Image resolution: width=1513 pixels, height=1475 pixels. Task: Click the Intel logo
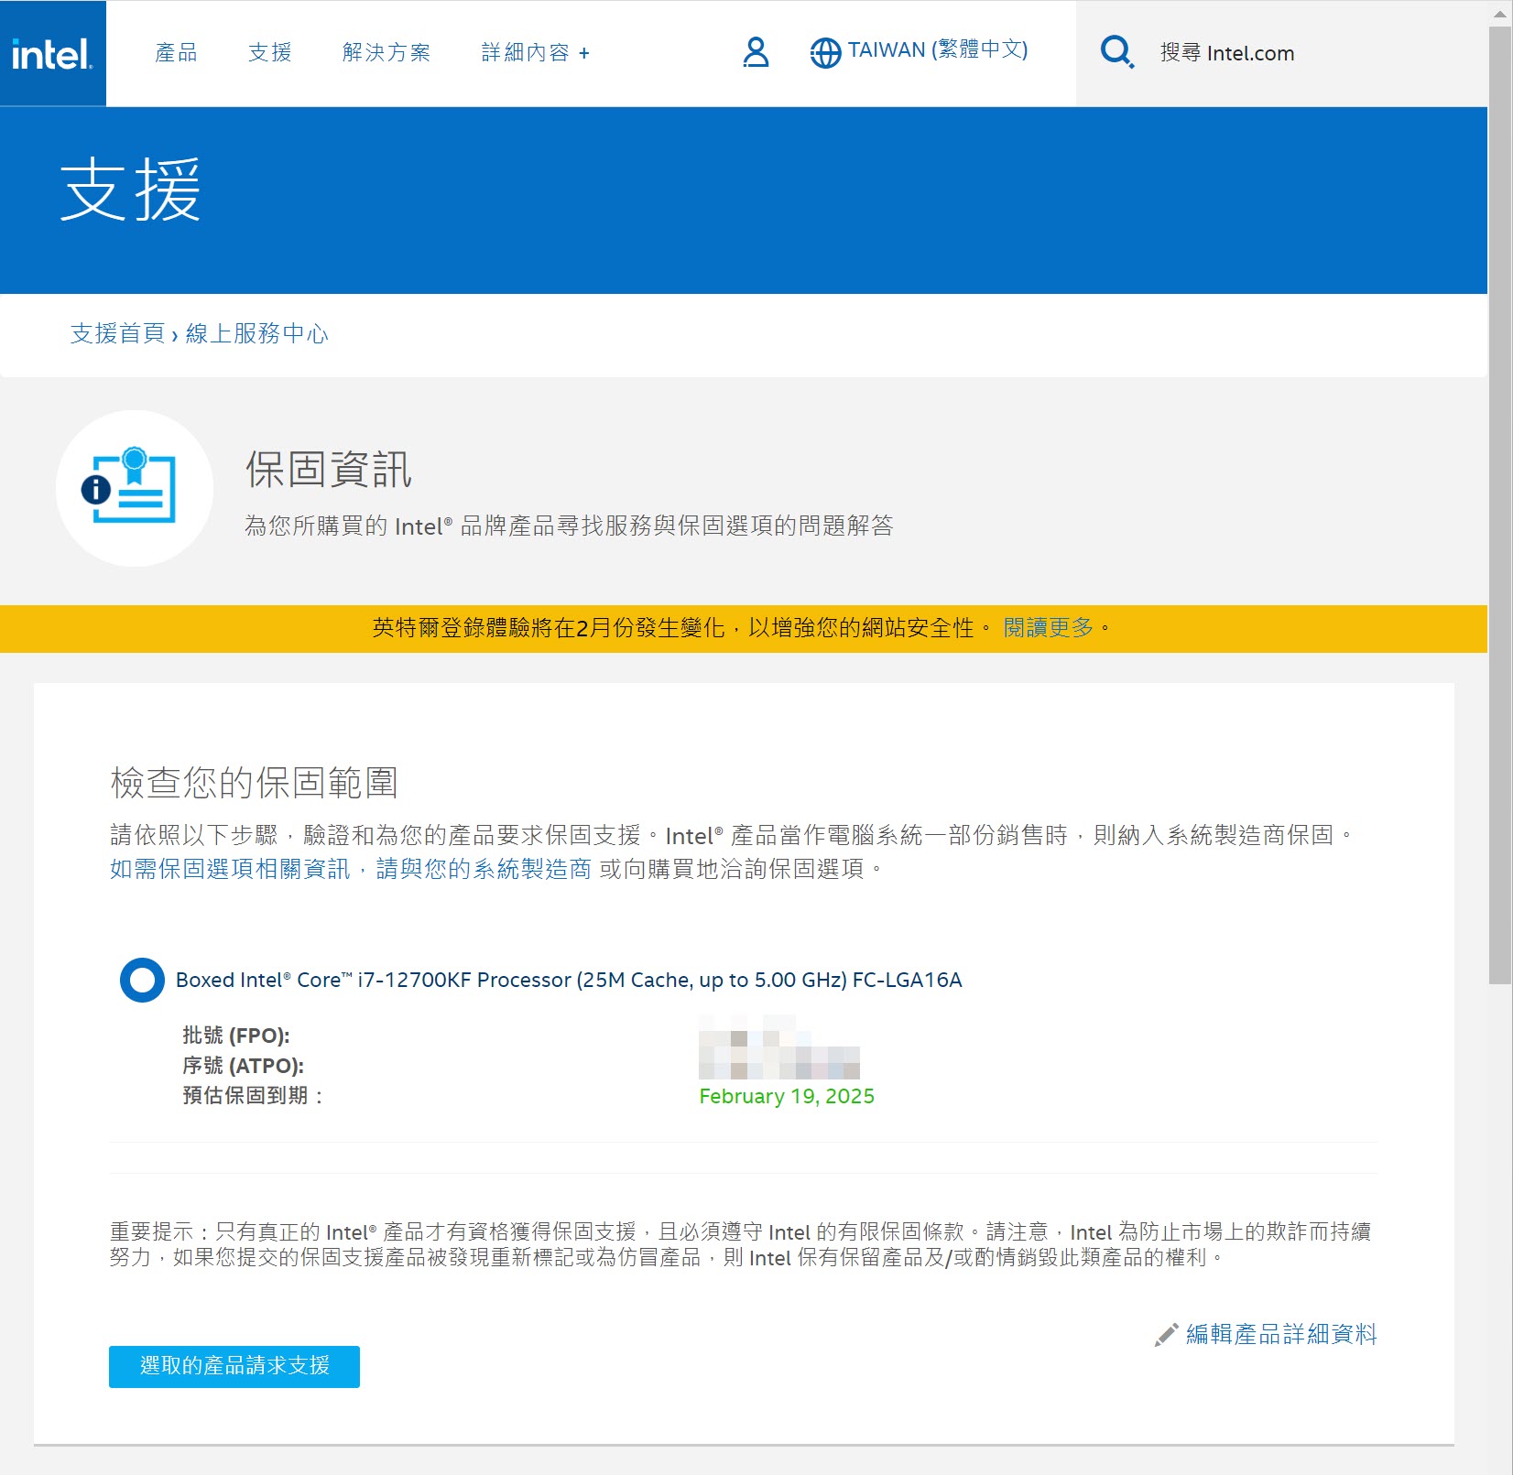(52, 53)
